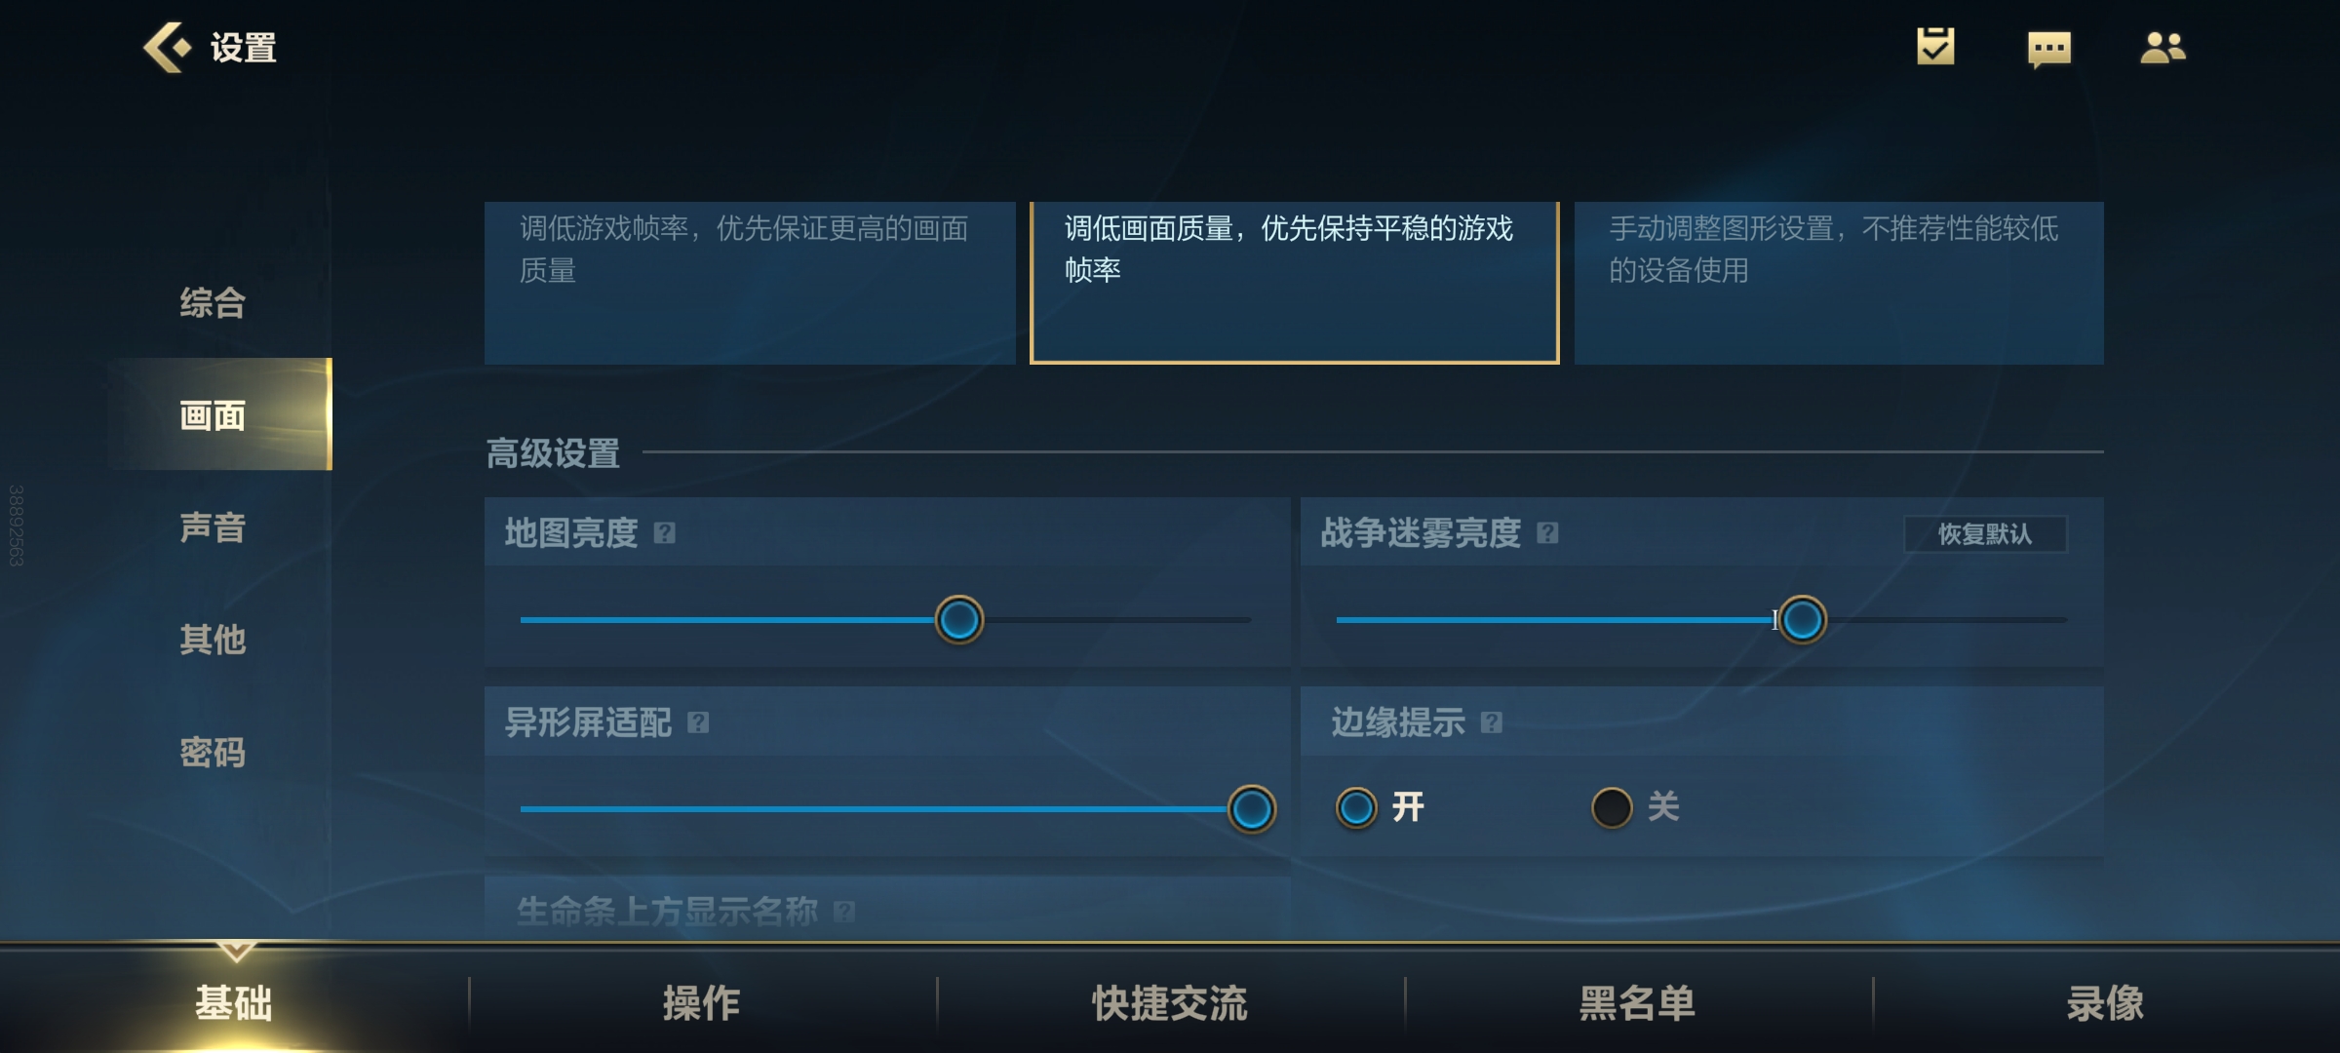Switch to the 综合 settings tab
The width and height of the screenshot is (2340, 1053).
[213, 302]
